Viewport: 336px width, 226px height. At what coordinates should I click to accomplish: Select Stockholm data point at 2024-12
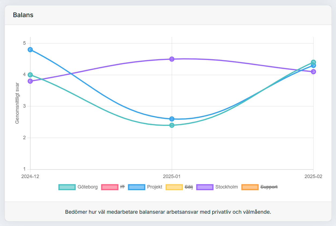pyautogui.click(x=30, y=81)
